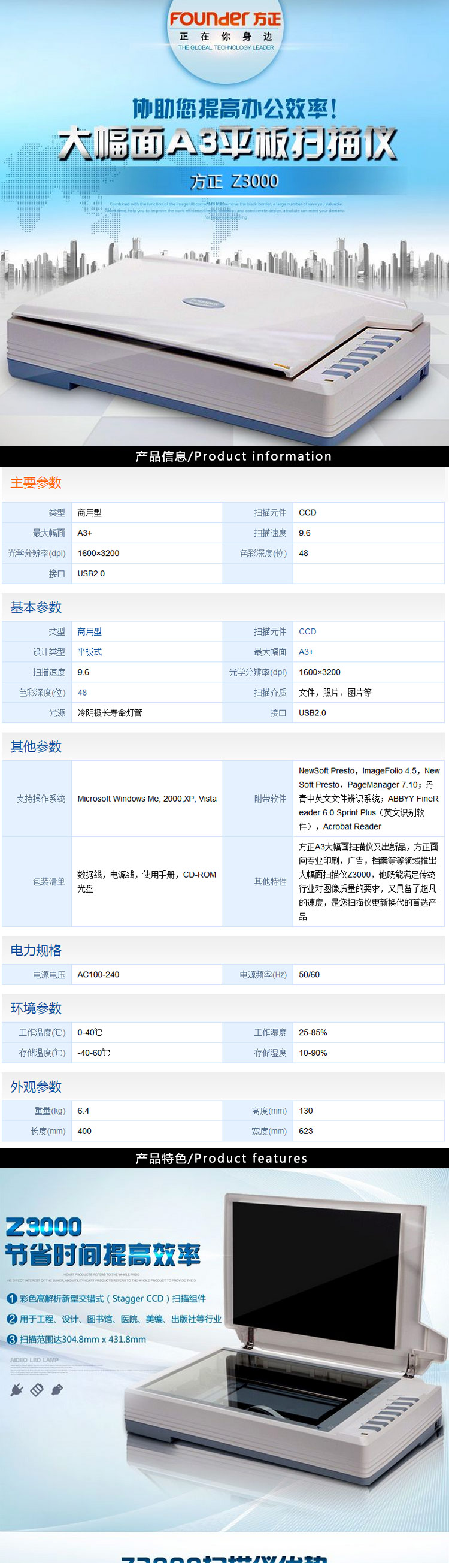The image size is (449, 1563).
Task: Click the 电力规格 section heading
Action: (36, 950)
